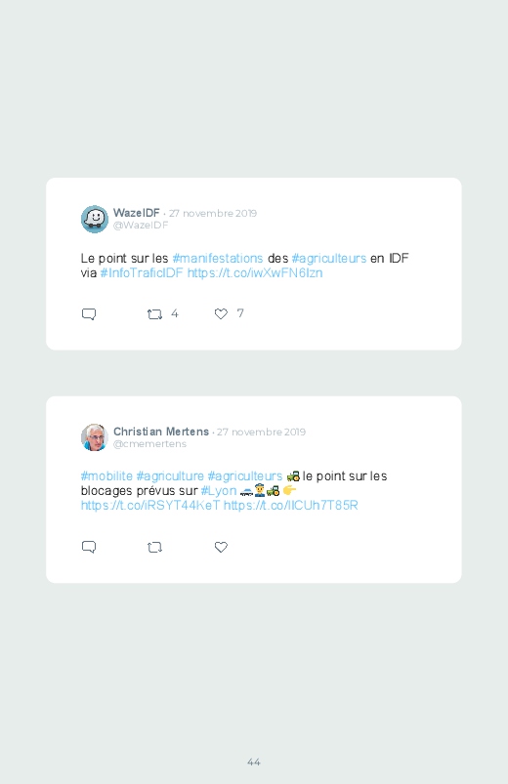Viewport: 508px width, 784px height.
Task: Open Christian Mertens profile photo
Action: click(95, 437)
